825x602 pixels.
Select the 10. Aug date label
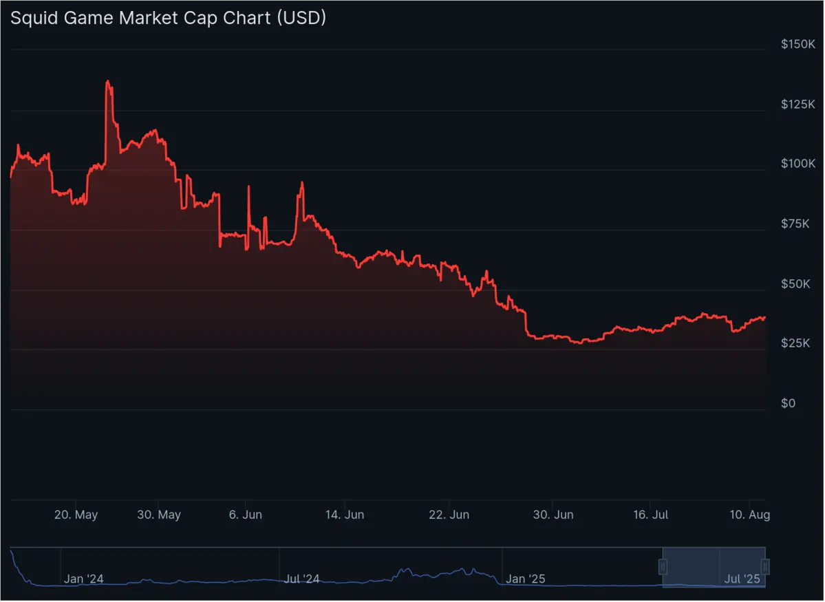749,514
